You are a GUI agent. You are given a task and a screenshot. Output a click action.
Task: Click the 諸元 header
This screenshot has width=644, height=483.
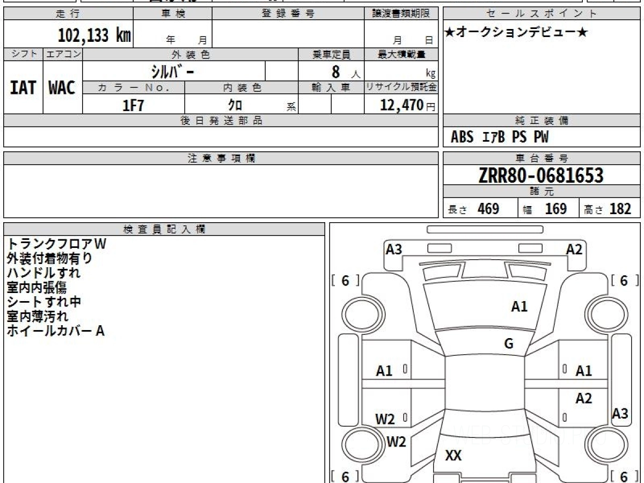click(x=542, y=192)
